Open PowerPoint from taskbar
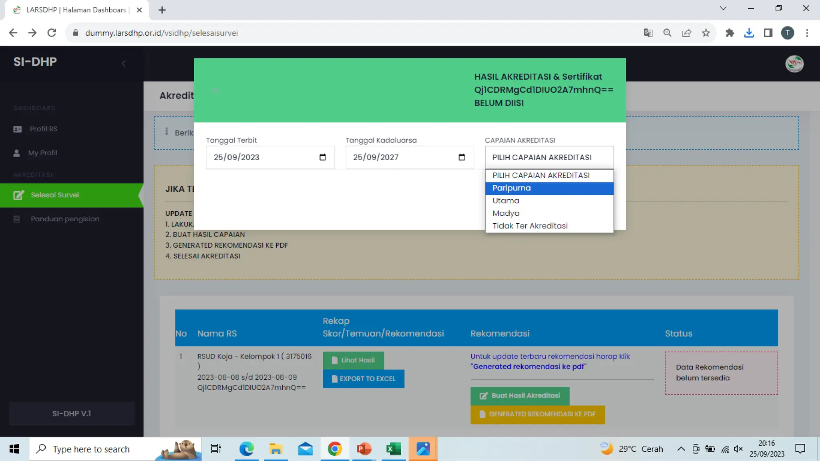 (364, 449)
